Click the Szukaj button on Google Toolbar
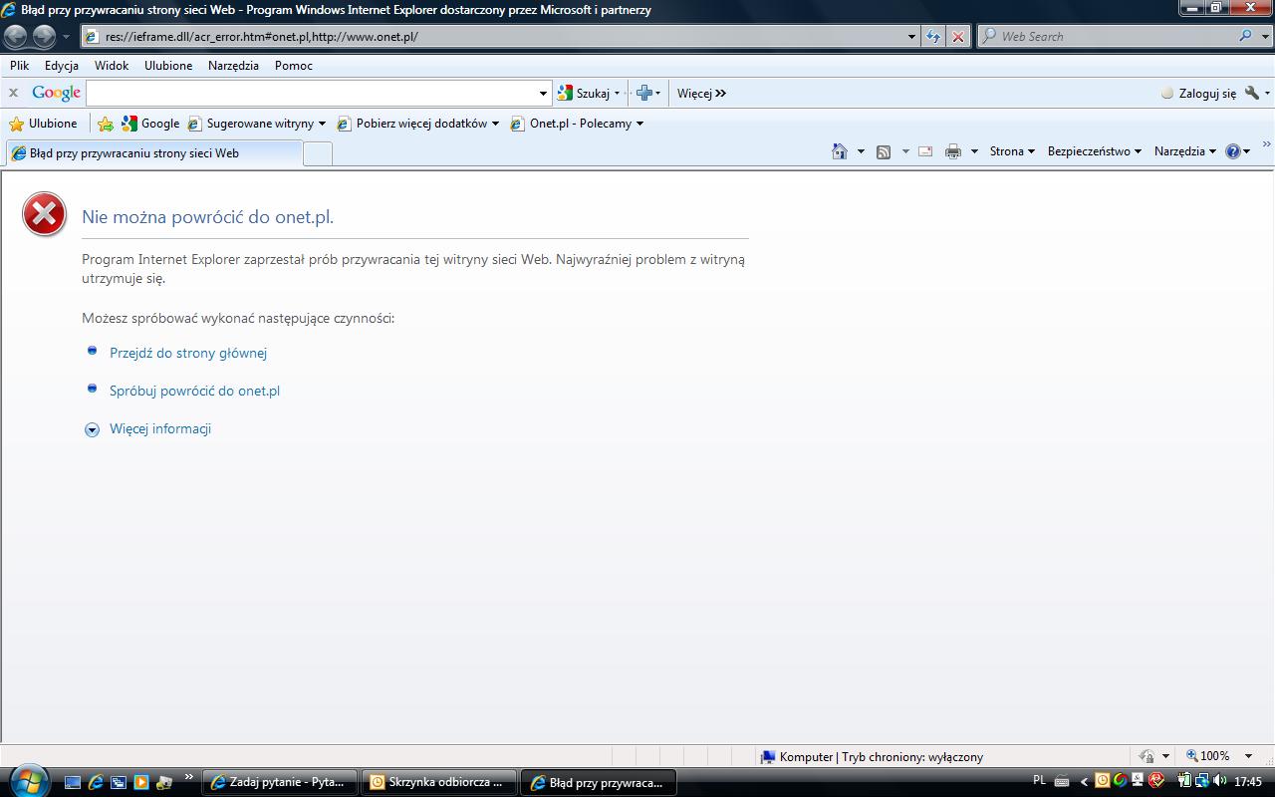This screenshot has height=797, width=1275. click(585, 93)
